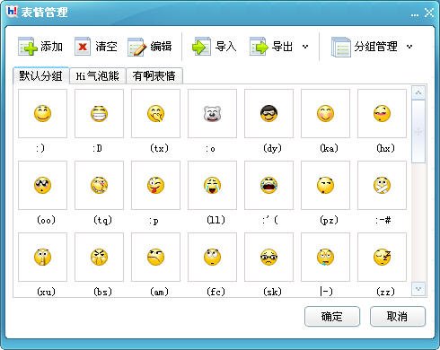The image size is (440, 350).
Task: Select the (ll) tearful emoticon
Action: pyautogui.click(x=212, y=186)
